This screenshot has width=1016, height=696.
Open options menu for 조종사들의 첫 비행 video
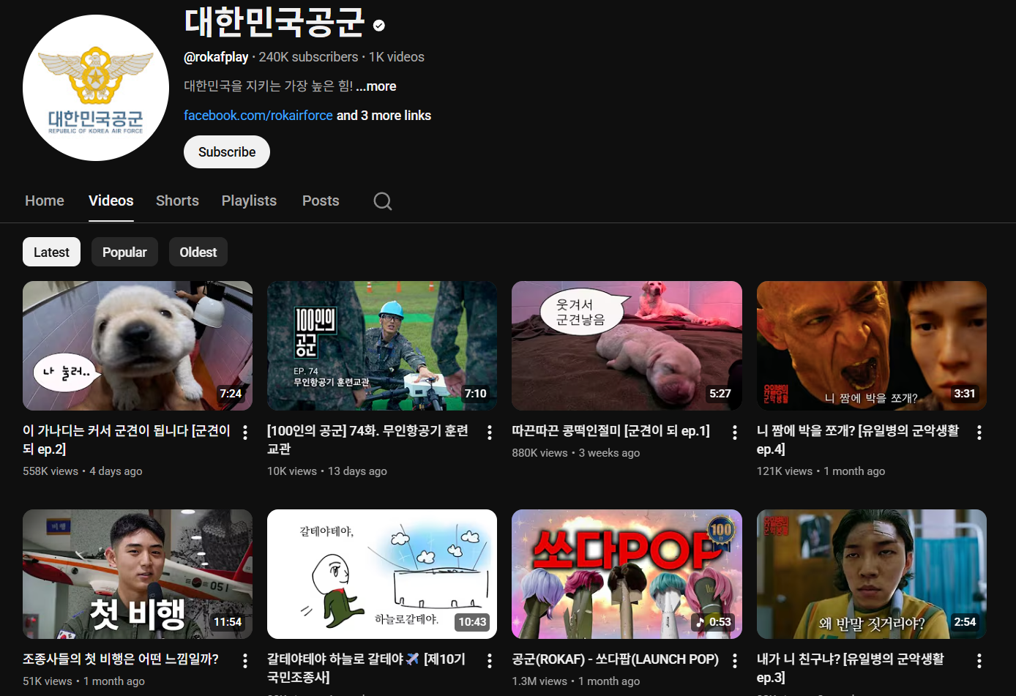(245, 661)
